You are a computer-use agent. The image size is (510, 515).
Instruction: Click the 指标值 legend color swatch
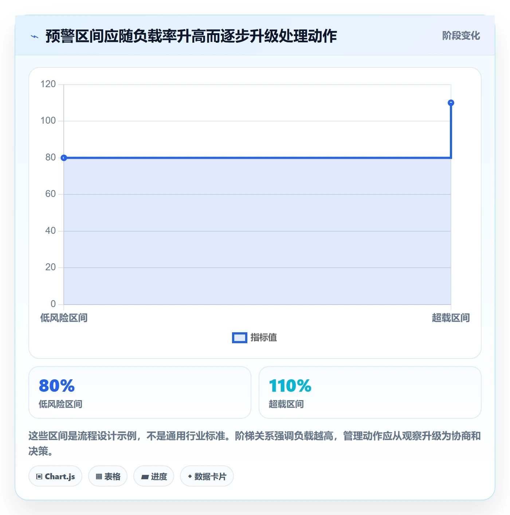240,338
